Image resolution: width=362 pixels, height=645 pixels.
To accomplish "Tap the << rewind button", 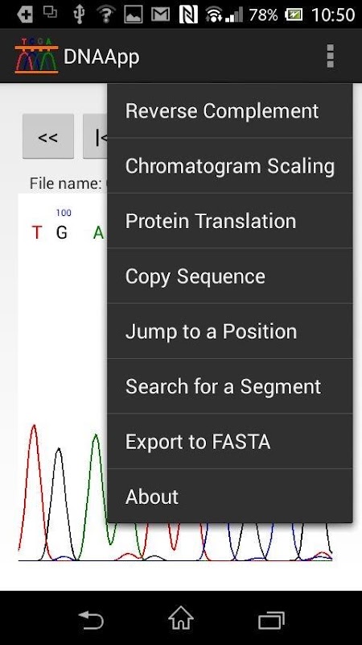I will point(48,136).
